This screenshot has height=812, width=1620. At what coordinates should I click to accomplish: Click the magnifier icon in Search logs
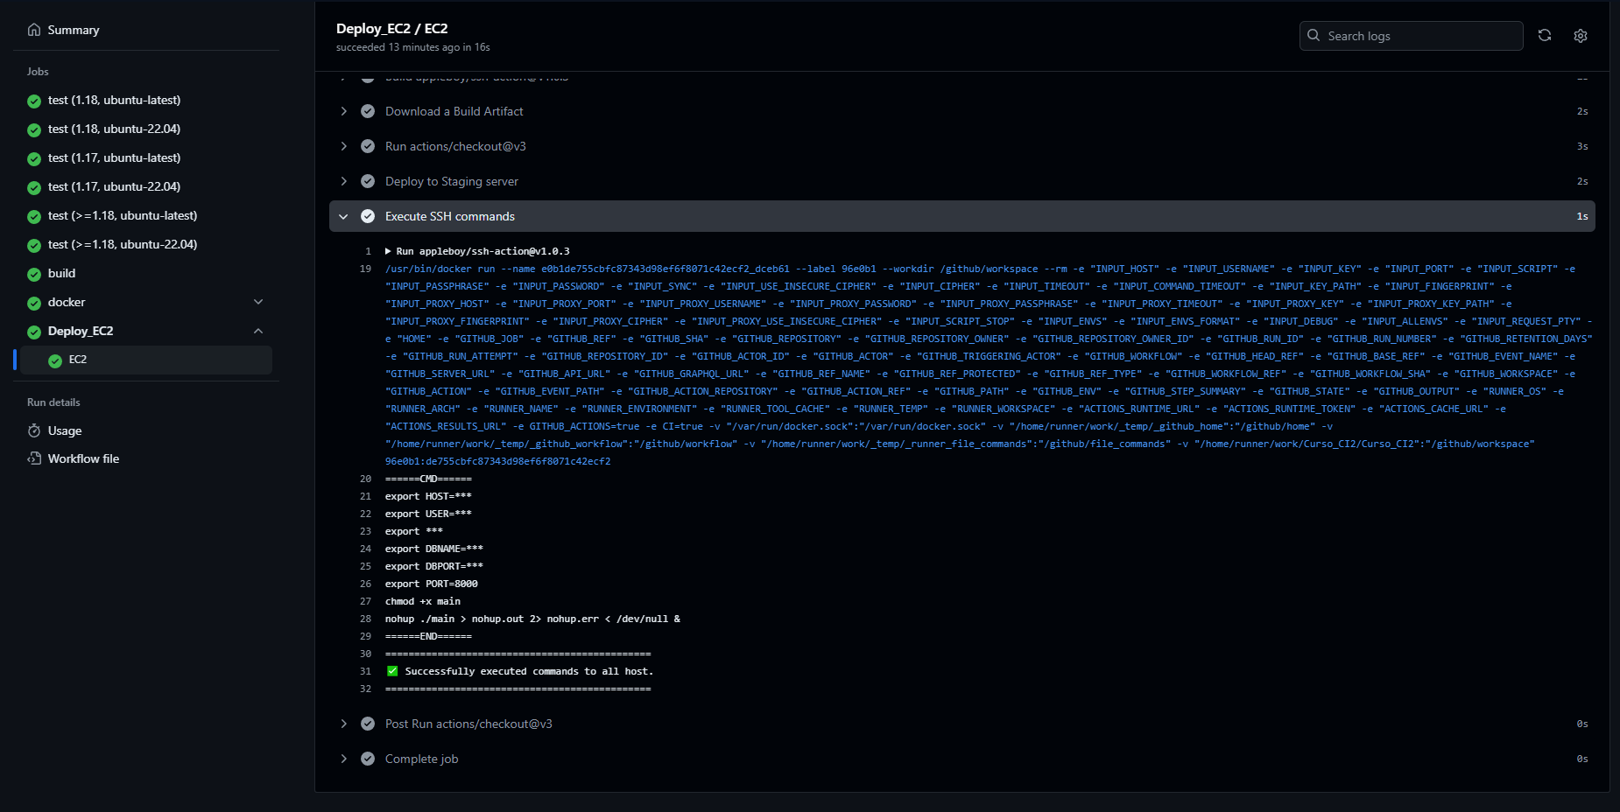[1314, 35]
